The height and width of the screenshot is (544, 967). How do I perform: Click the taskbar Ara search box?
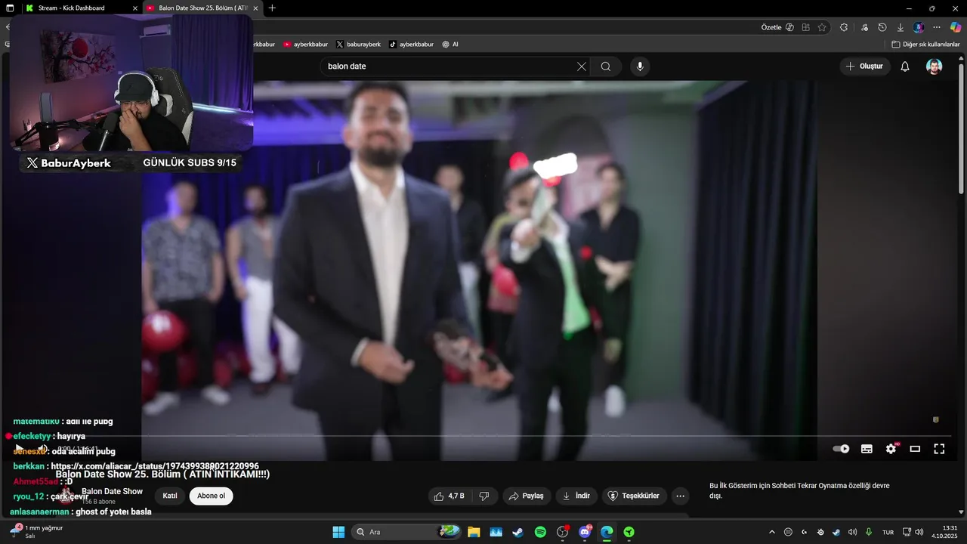pyautogui.click(x=406, y=532)
